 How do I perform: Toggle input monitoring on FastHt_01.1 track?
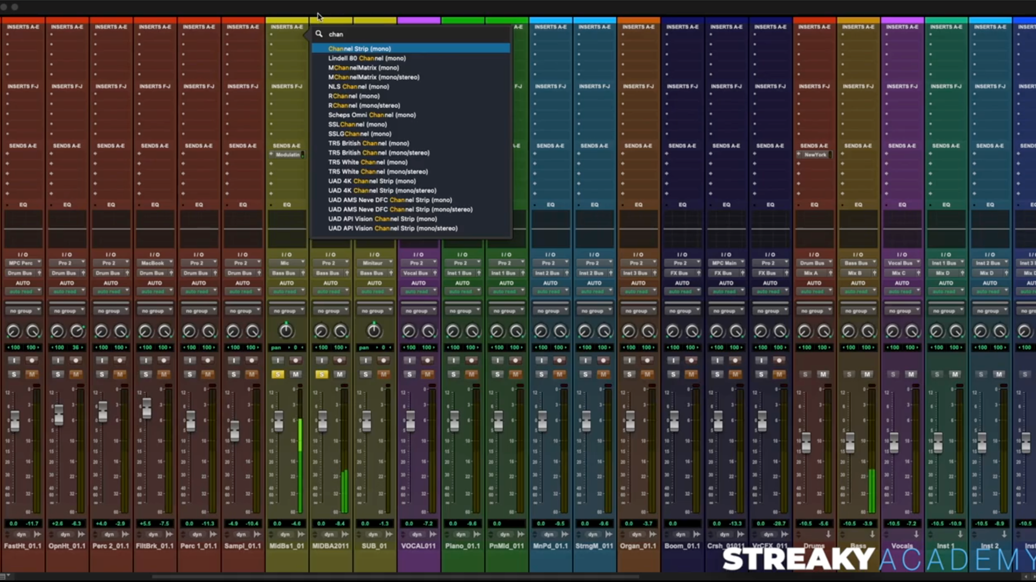[14, 360]
